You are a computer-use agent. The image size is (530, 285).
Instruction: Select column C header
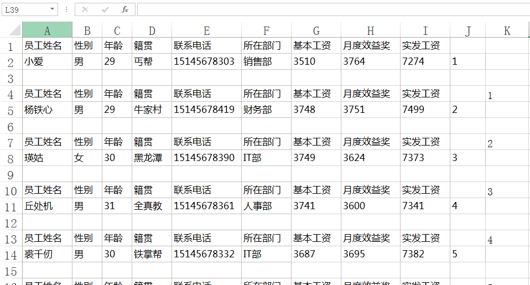(x=117, y=30)
